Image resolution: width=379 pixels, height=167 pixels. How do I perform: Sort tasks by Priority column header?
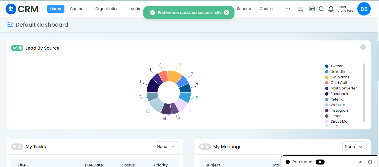[x=161, y=165]
